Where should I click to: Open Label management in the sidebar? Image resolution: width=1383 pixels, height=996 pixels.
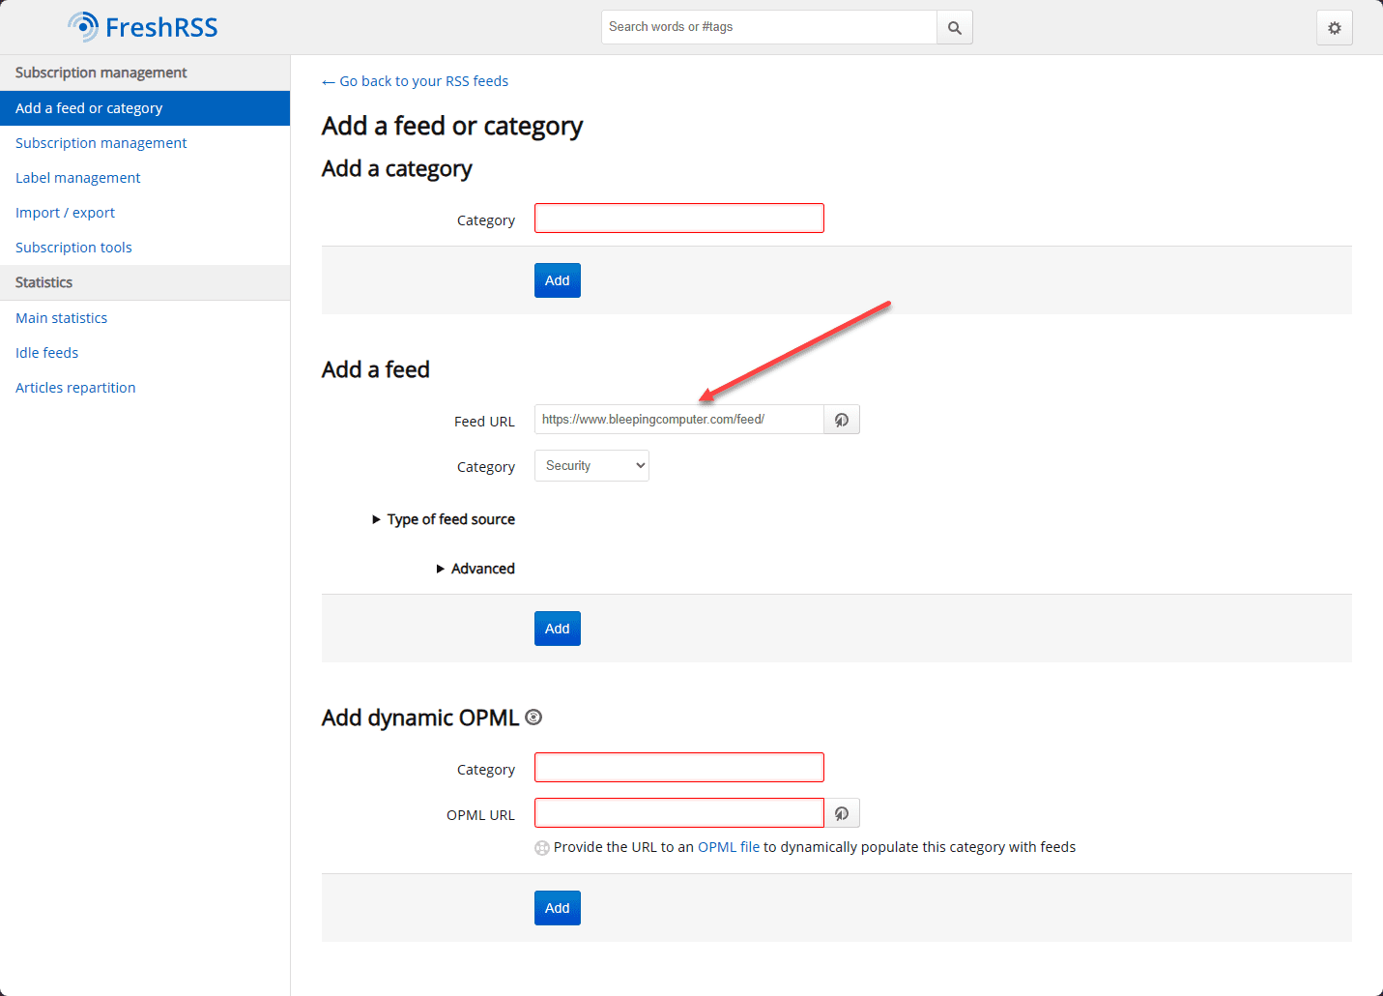tap(77, 178)
